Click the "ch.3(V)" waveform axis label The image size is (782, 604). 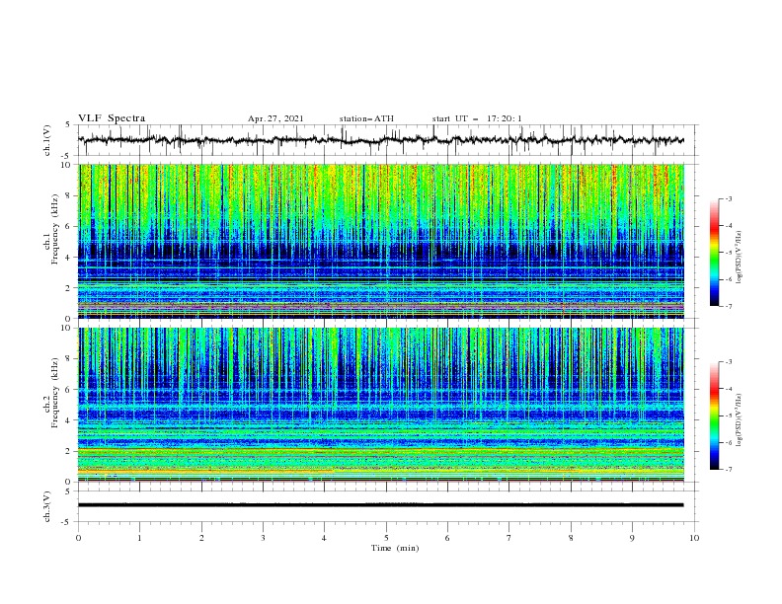[x=47, y=506]
